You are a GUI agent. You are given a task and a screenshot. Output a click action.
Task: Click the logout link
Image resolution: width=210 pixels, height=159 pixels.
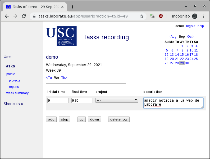191,26
